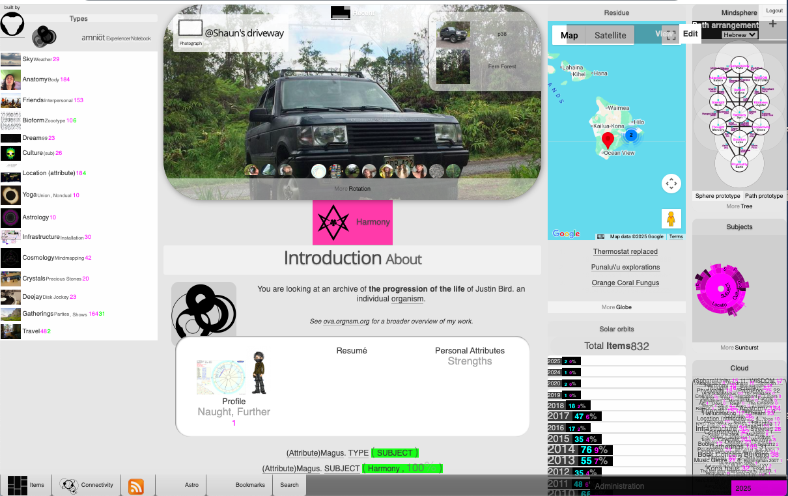Select the Path prototype option
788x496 pixels.
[764, 196]
